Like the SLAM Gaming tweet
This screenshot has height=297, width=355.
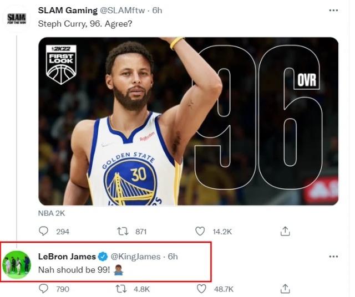[202, 231]
